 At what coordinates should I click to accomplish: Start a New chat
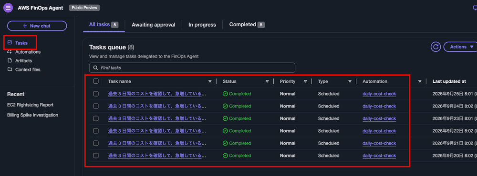pos(37,26)
